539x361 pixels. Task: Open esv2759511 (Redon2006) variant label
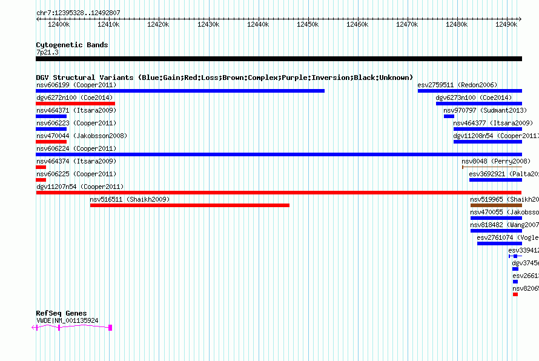(457, 85)
